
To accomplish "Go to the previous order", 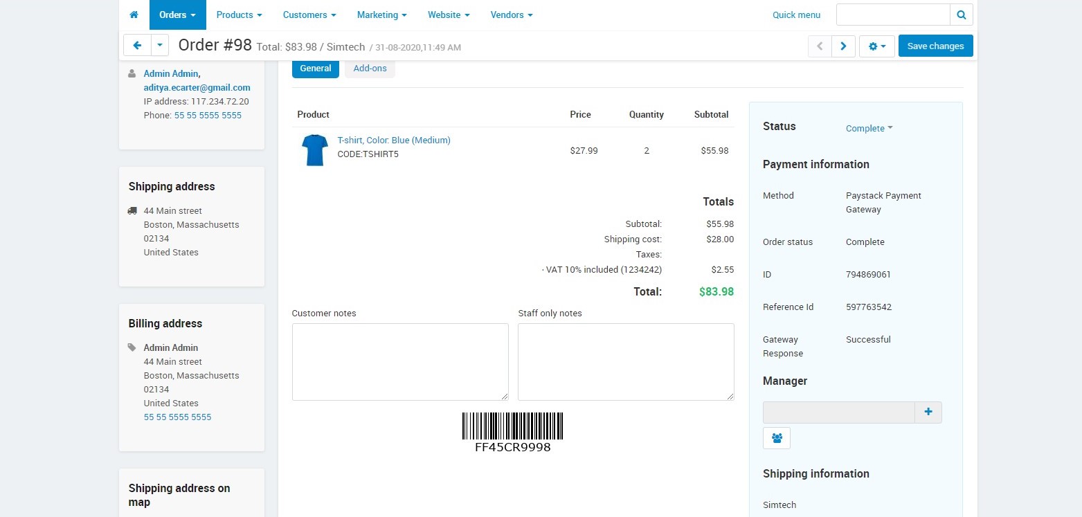I will (820, 46).
